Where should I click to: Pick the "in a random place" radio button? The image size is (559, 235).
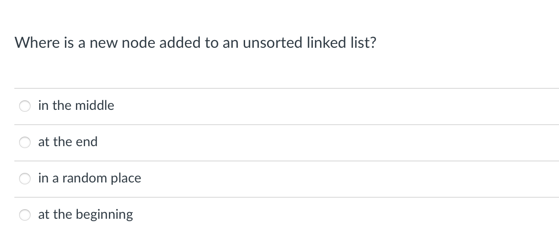[24, 178]
